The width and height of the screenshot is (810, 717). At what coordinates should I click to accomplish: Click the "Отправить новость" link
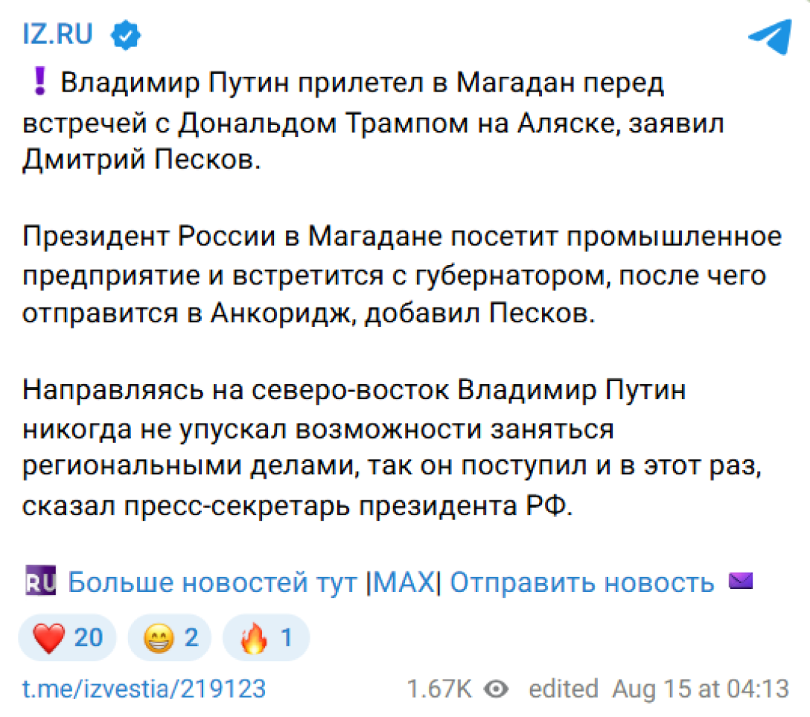582,582
